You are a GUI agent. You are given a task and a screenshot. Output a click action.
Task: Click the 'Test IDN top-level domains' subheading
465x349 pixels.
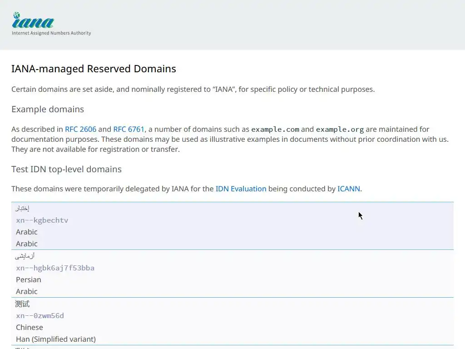[66, 169]
